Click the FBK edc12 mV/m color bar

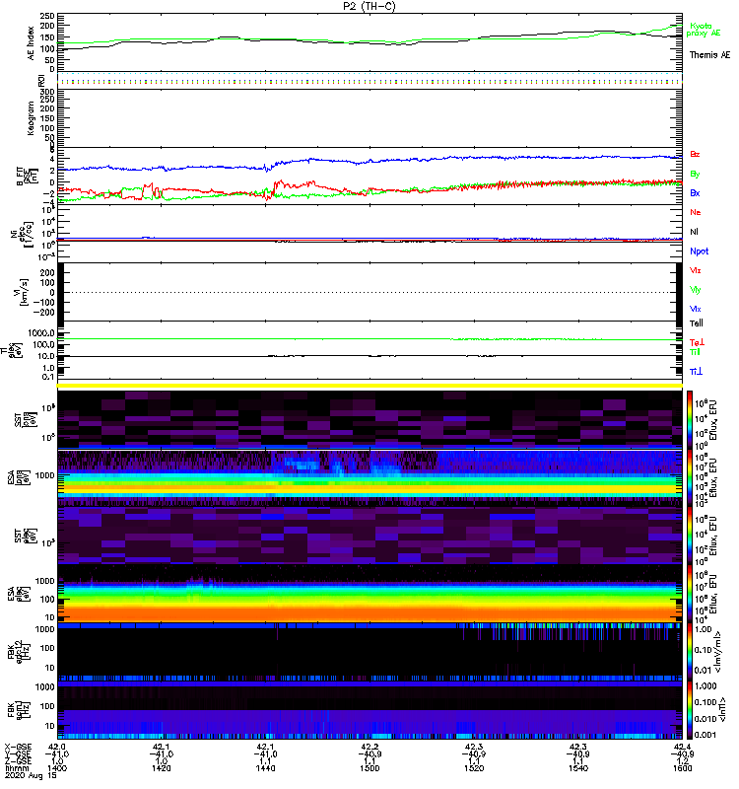690,652
